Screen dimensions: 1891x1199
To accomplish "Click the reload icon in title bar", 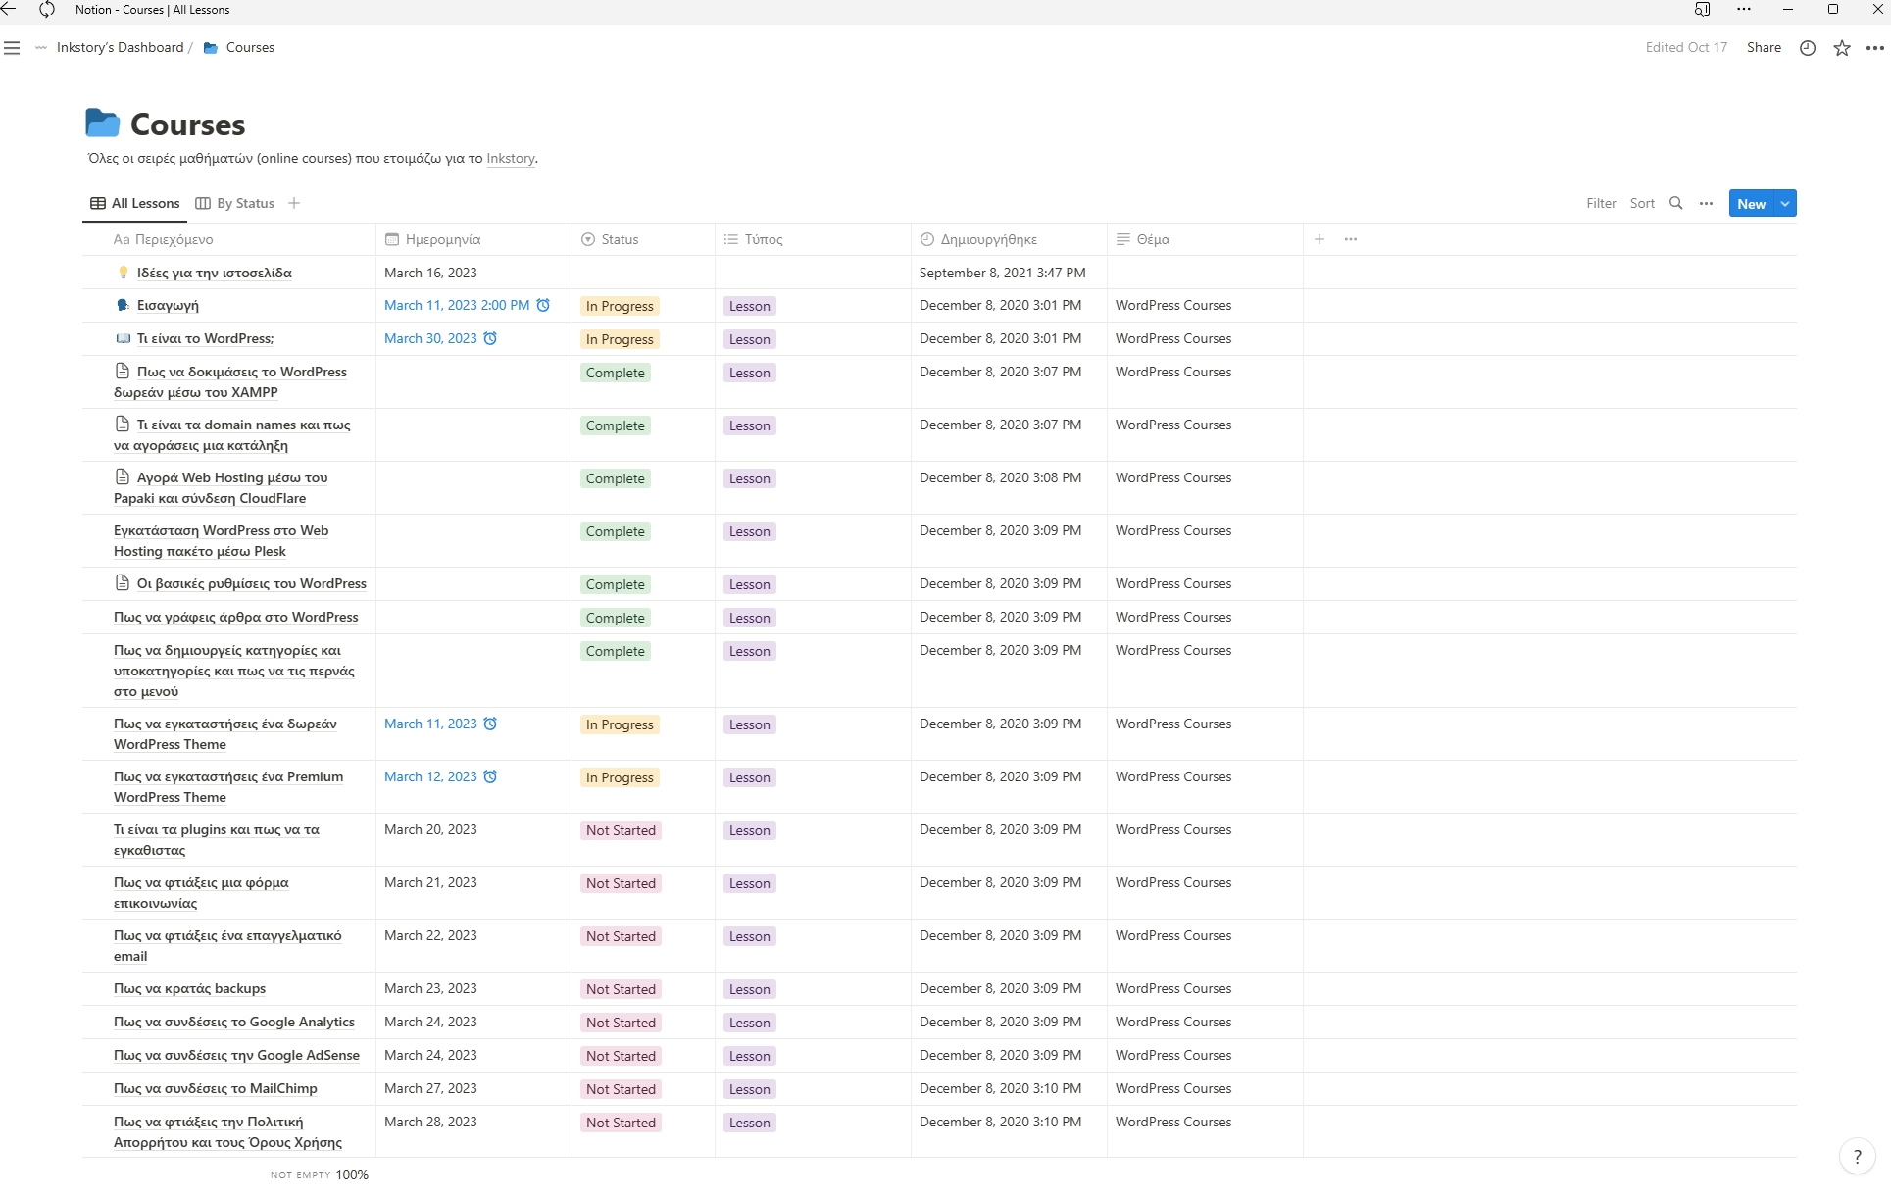I will (x=46, y=10).
